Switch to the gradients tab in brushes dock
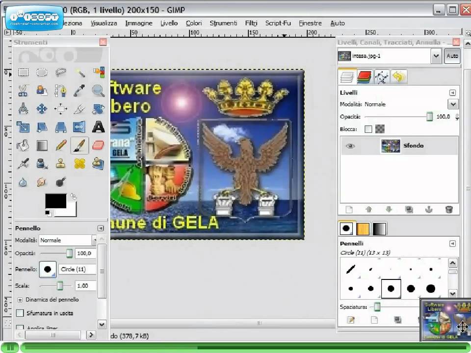 tap(380, 229)
